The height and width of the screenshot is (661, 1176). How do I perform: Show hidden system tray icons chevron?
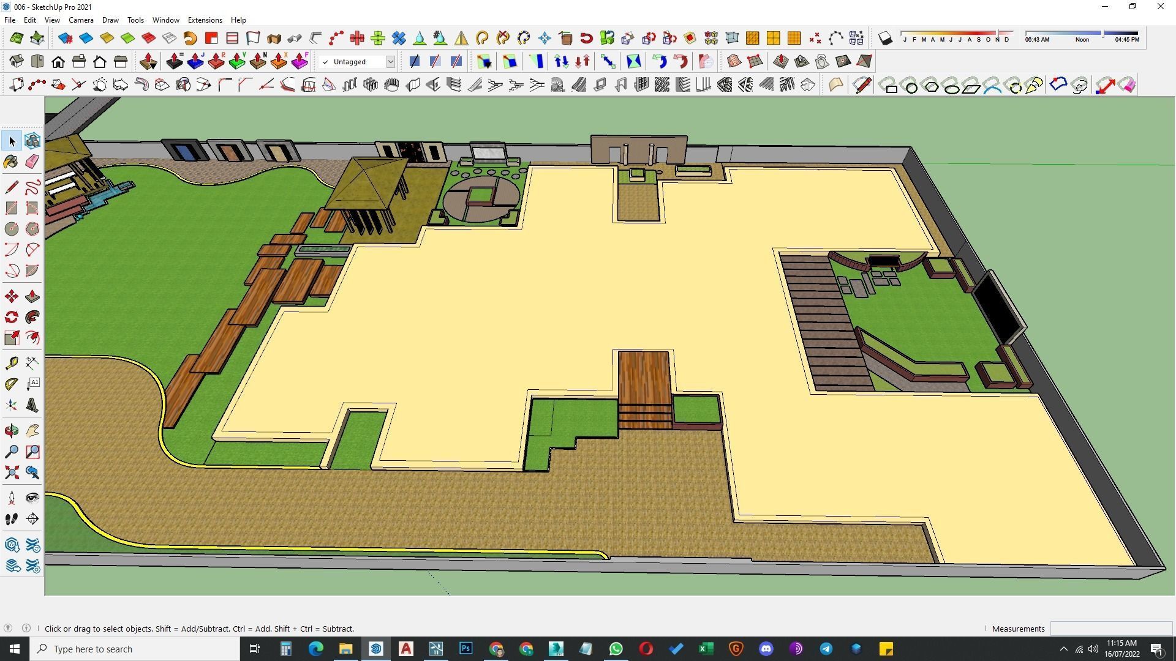tap(1063, 649)
